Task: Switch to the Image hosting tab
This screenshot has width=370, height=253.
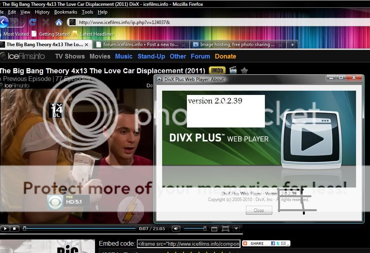Action: pos(238,45)
